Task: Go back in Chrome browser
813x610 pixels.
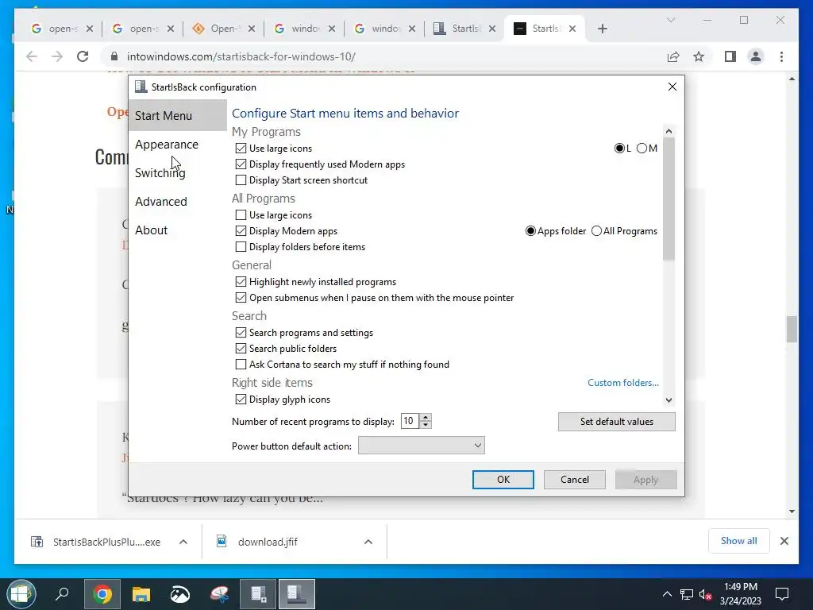Action: 32,56
